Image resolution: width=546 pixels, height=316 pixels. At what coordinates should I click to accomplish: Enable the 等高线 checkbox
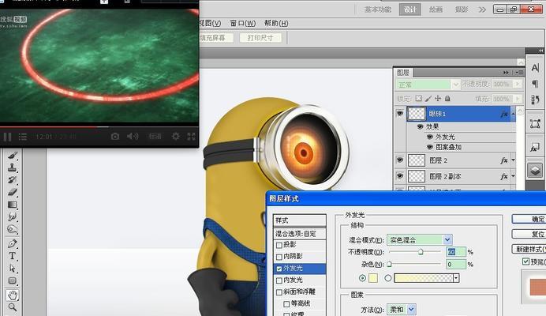point(286,304)
